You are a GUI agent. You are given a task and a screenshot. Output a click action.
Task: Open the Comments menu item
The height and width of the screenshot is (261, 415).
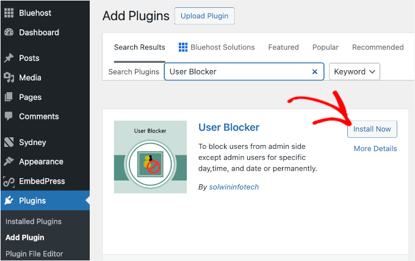tap(45, 116)
